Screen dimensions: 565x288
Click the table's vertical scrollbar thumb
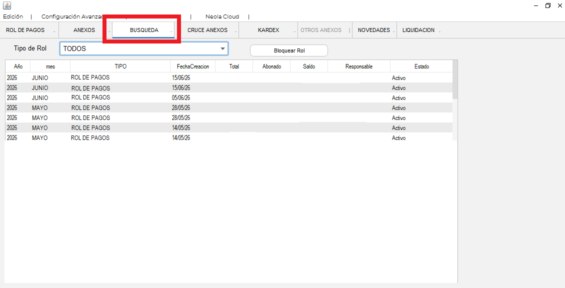pyautogui.click(x=455, y=79)
